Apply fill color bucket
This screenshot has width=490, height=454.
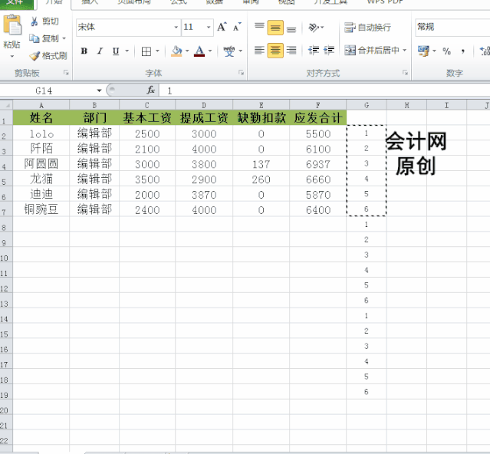click(x=176, y=51)
